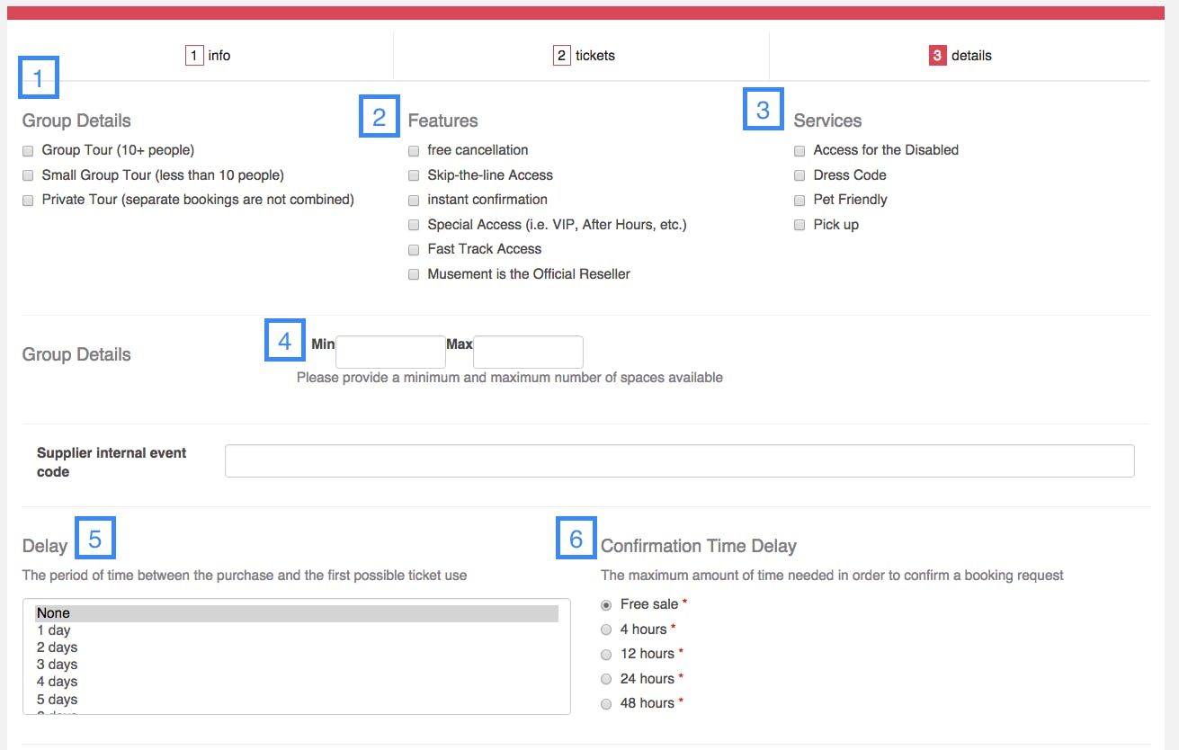
Task: Enable free cancellation feature
Action: (x=414, y=151)
